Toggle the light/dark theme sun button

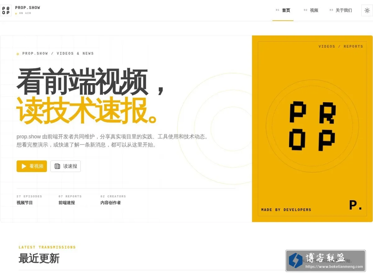(367, 11)
